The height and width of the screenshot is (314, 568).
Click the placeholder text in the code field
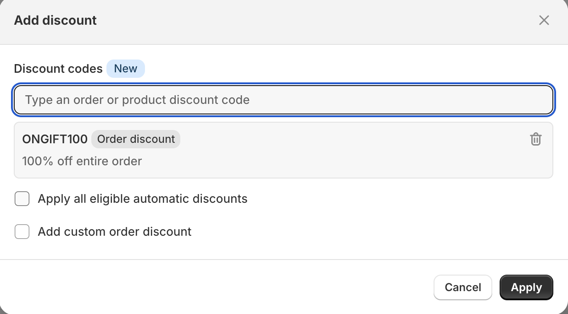137,100
